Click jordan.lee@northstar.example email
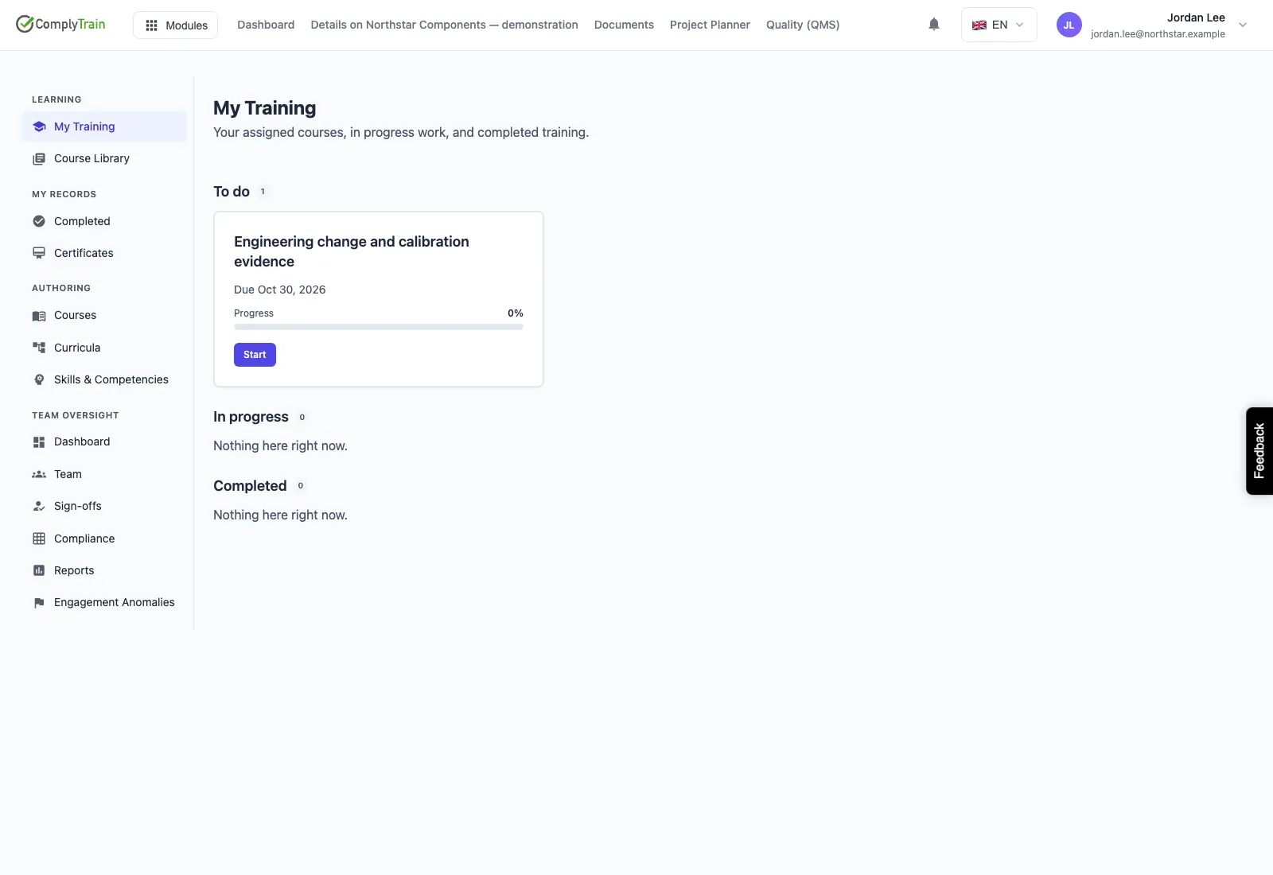Screen dimensions: 1273x875 1158,34
